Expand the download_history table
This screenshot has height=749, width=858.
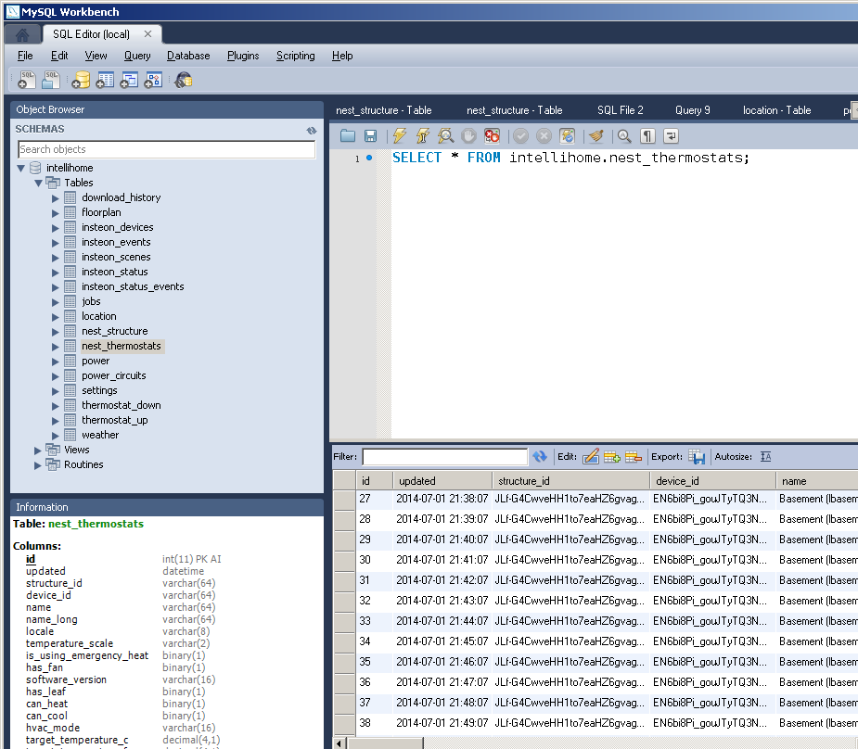(56, 198)
